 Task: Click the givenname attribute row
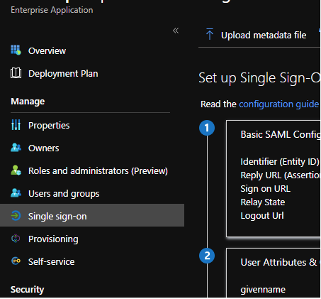(263, 290)
